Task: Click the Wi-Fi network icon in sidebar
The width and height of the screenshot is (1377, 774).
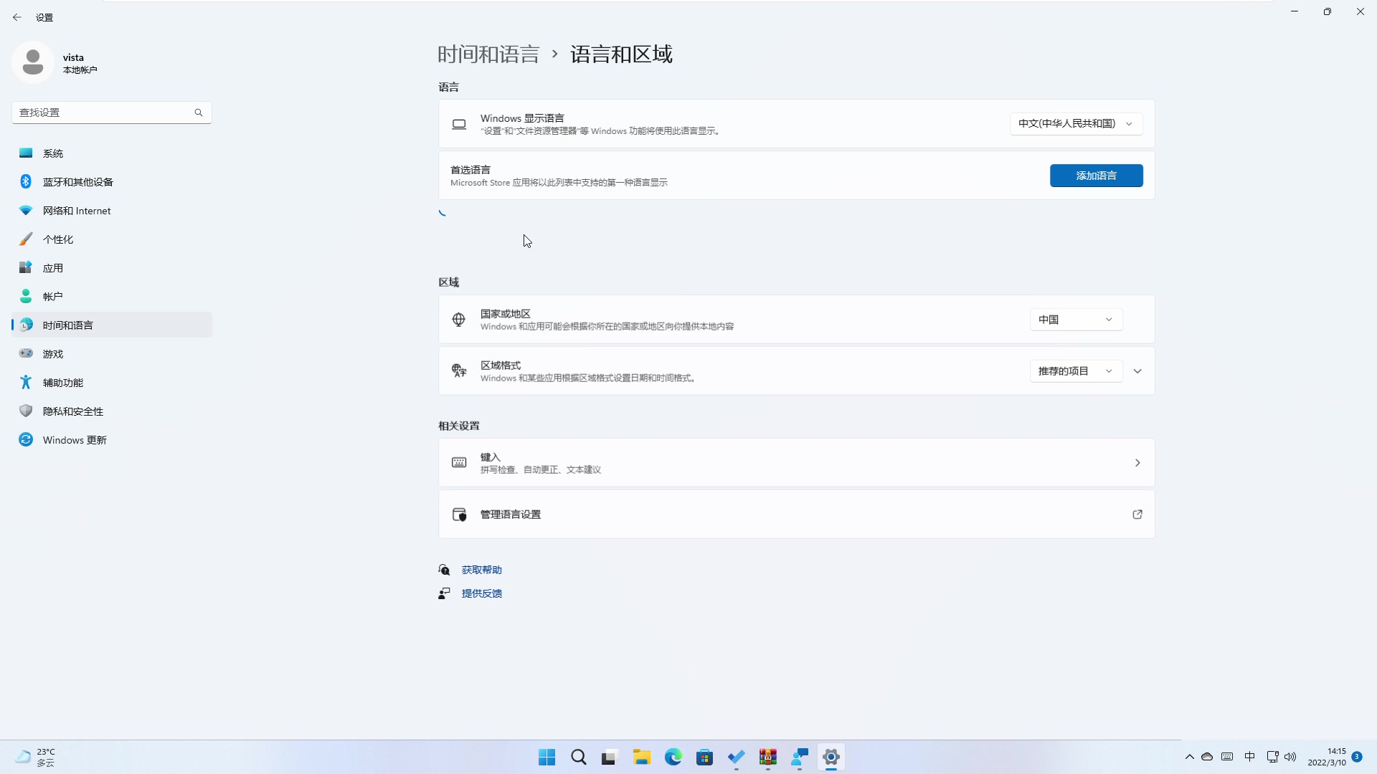Action: click(x=26, y=210)
